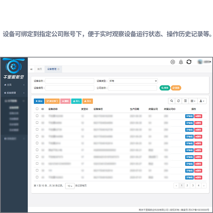Click the fullscreen icon in the top bar
This screenshot has height=213, width=213.
click(x=173, y=62)
